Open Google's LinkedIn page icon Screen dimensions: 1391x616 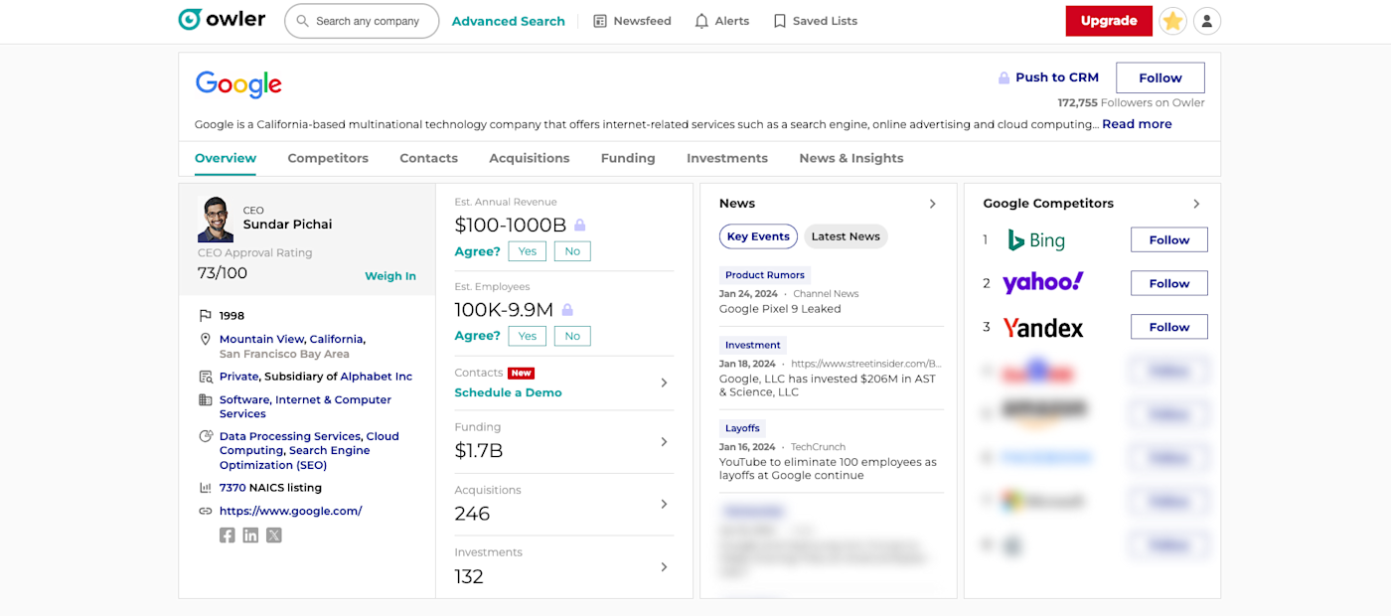250,535
